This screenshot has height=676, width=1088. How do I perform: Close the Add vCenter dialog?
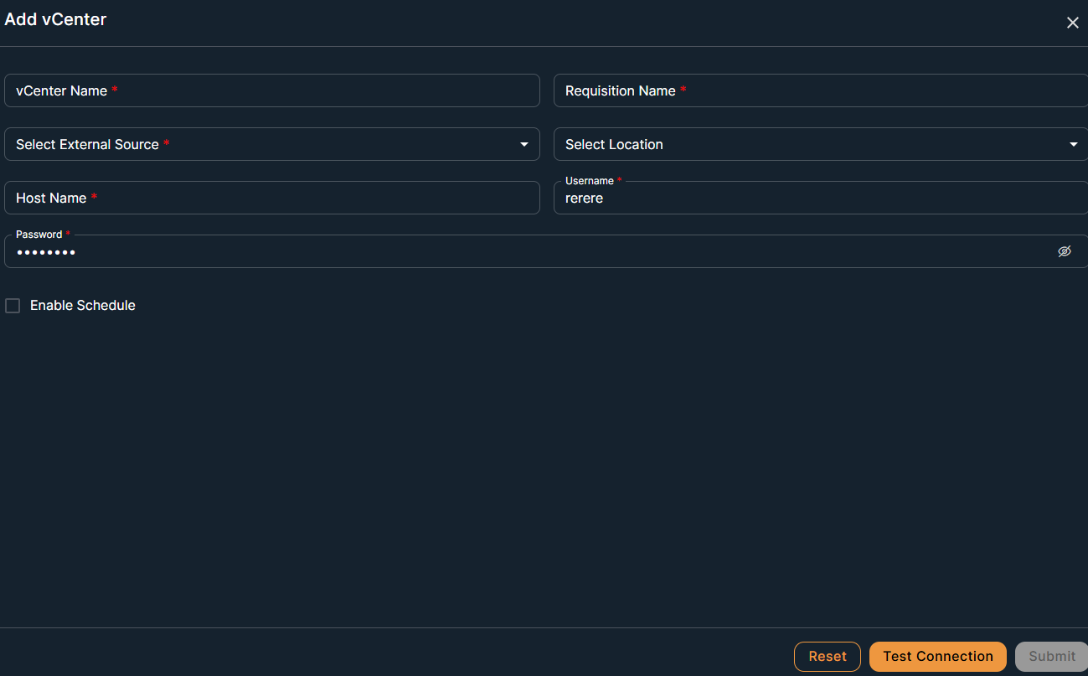coord(1072,23)
